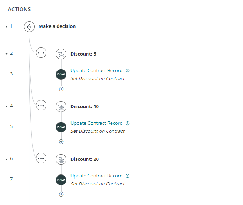Collapse step 1 Make a decision
The height and width of the screenshot is (205, 243).
click(6, 26)
